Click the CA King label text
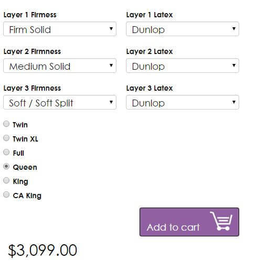The height and width of the screenshot is (271, 256). click(x=27, y=196)
